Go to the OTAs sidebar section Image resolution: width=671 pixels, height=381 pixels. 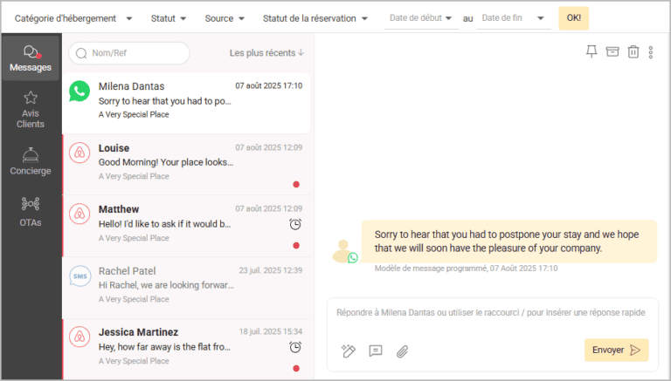[x=31, y=211]
